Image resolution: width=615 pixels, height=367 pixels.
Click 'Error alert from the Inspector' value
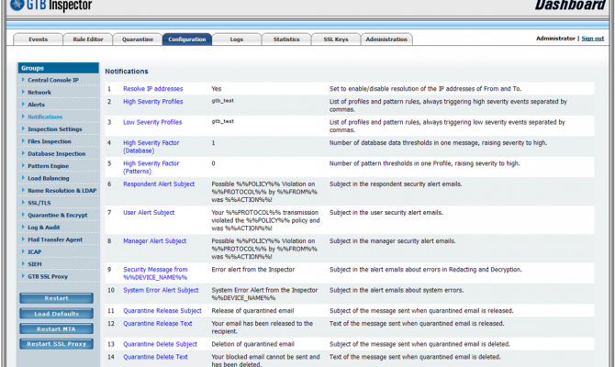click(253, 270)
